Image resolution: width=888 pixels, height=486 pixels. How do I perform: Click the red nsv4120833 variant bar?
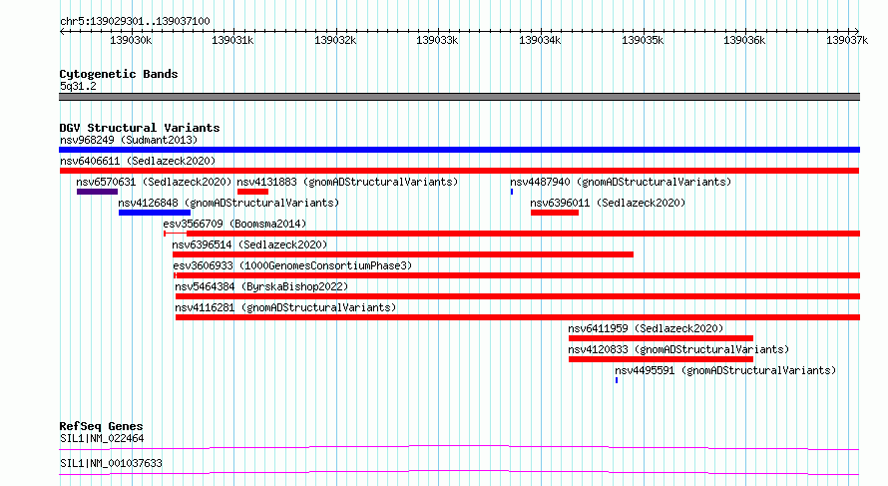(661, 359)
